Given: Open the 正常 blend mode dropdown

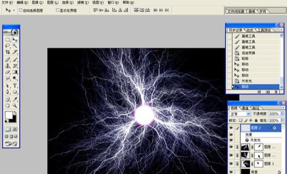Looking at the screenshot, I should pyautogui.click(x=240, y=114).
